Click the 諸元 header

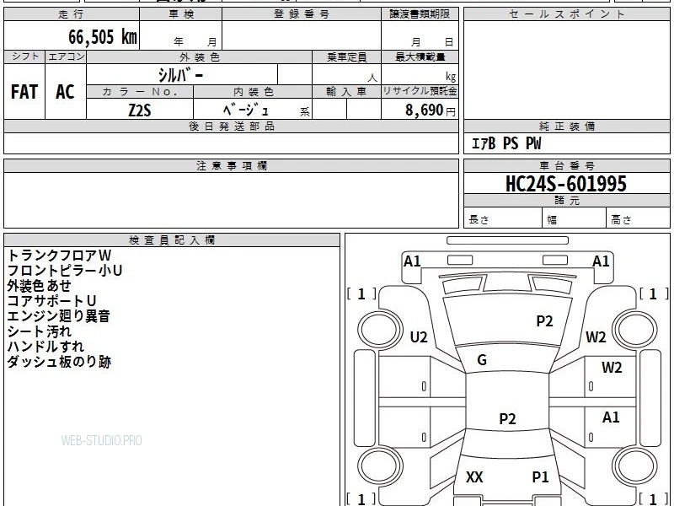pyautogui.click(x=566, y=200)
